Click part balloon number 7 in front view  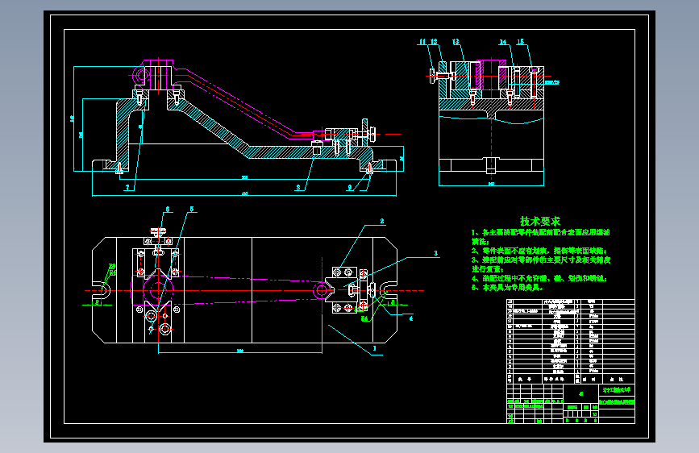pos(127,188)
